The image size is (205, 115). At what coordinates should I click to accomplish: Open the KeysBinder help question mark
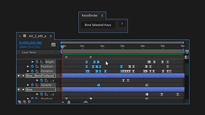point(122,24)
